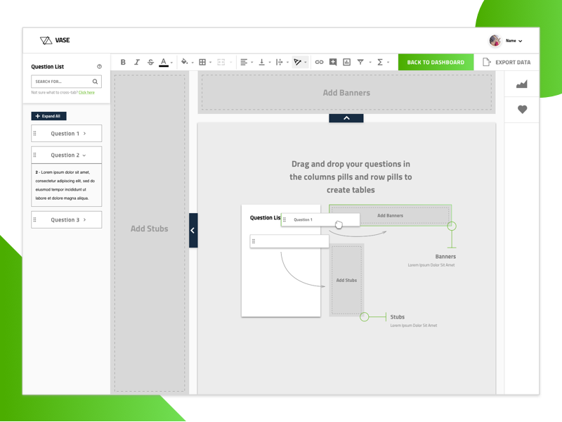Click the BACK TO DASHBOARD button

[x=436, y=62]
